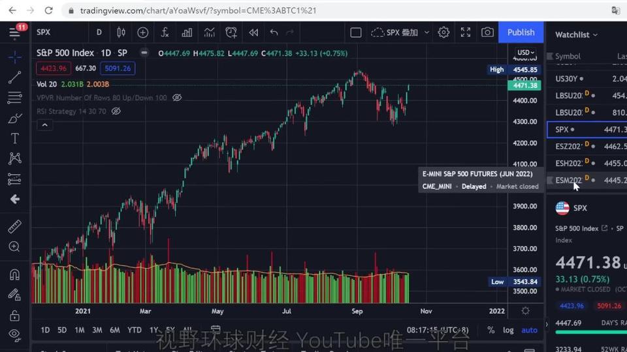627x352 pixels.
Task: Click the browser address bar URL
Action: (198, 10)
